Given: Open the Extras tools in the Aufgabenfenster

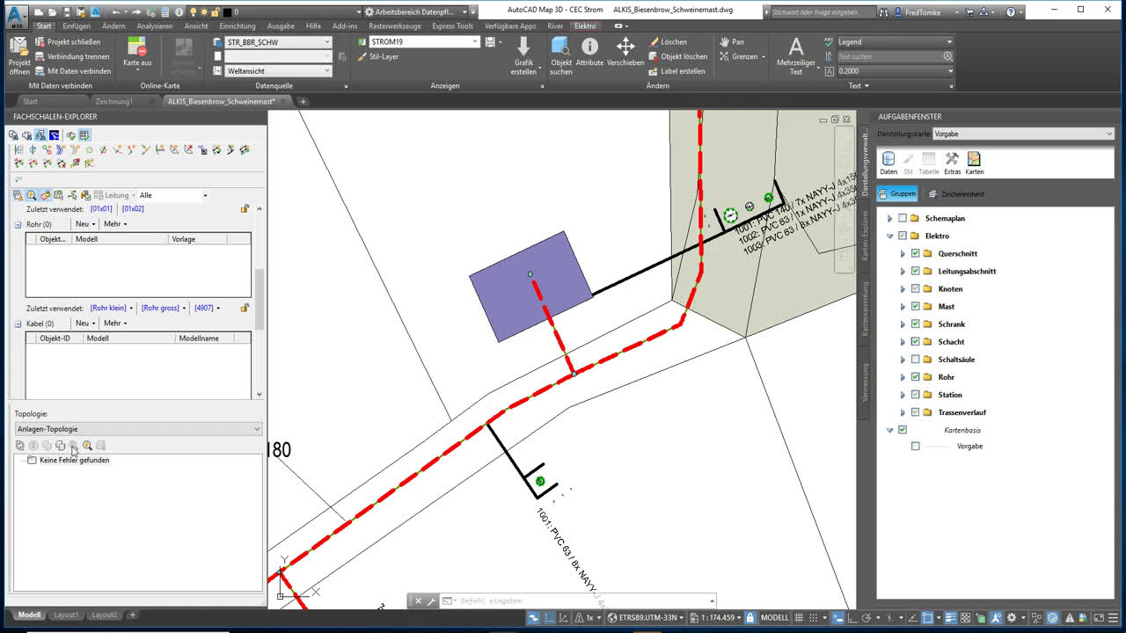Looking at the screenshot, I should [953, 159].
